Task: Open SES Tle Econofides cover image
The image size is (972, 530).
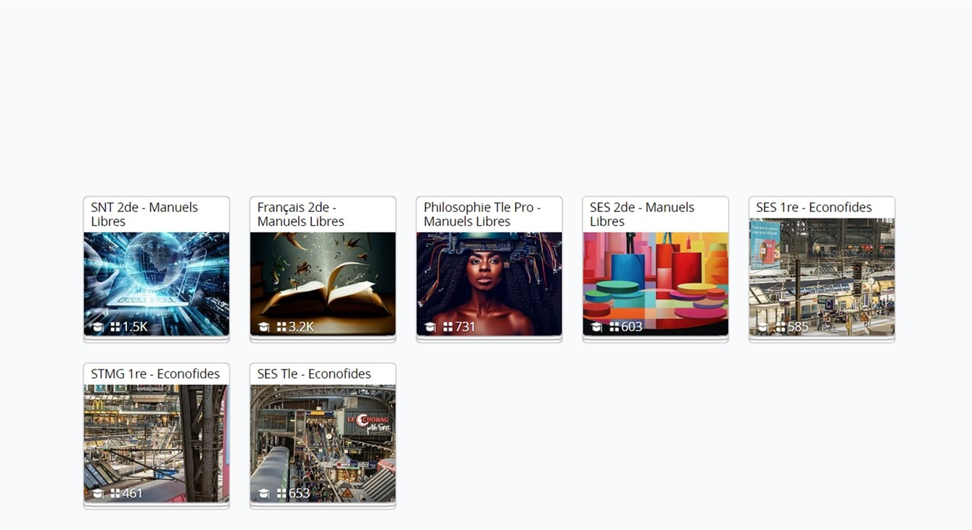Action: tap(323, 444)
